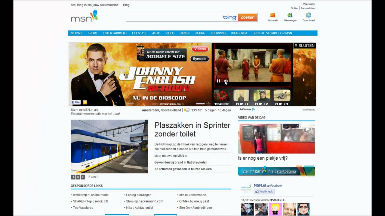Screen dimensions: 385x216
Task: Click the Internet Explorer Download icon
Action: point(308,15)
